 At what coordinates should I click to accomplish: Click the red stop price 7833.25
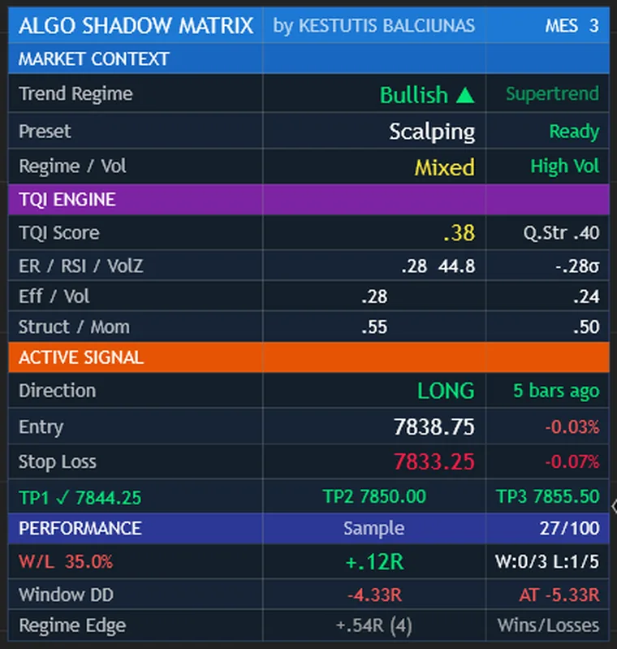coord(434,461)
